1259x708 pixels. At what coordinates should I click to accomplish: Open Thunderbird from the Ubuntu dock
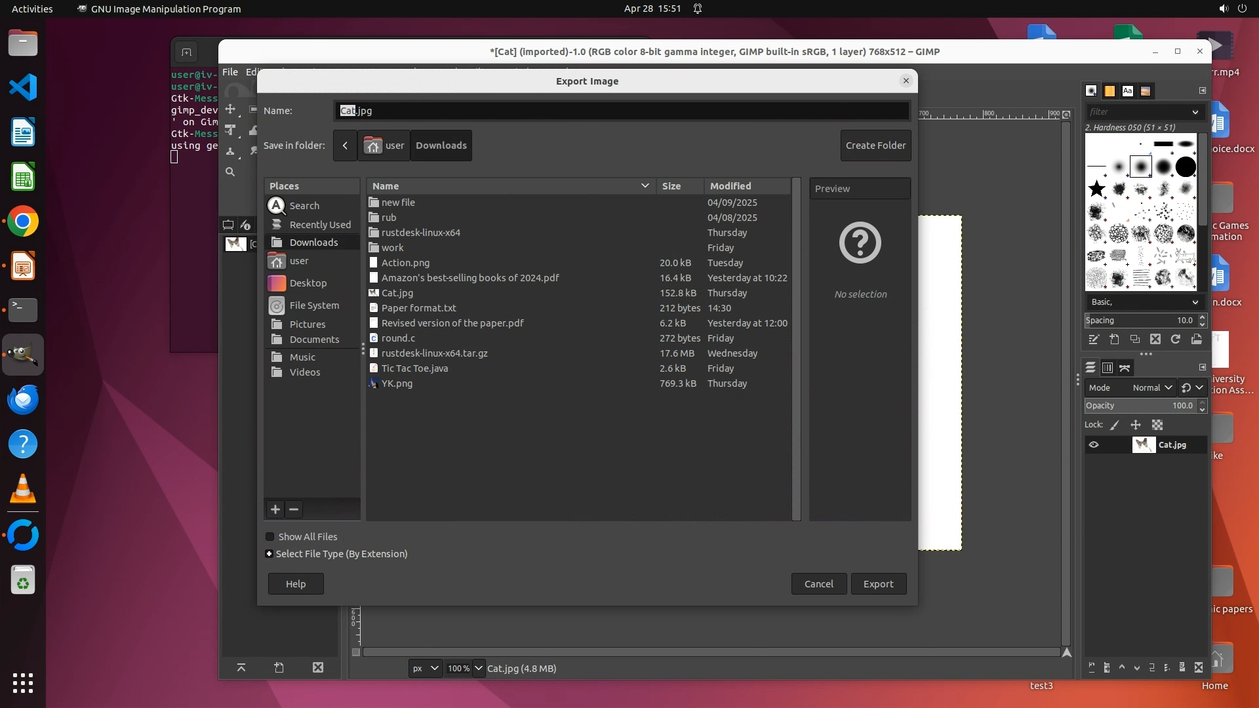(23, 399)
